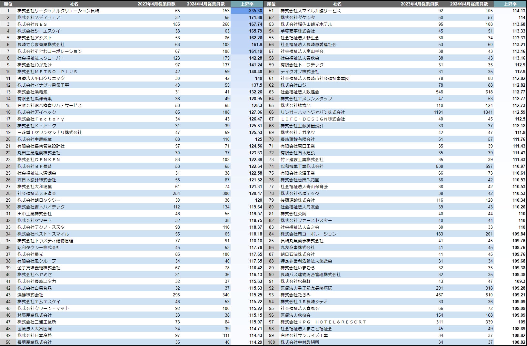Select リンガーハットジャパン株式会社 in the ranking
The width and height of the screenshot is (527, 346).
click(x=313, y=112)
